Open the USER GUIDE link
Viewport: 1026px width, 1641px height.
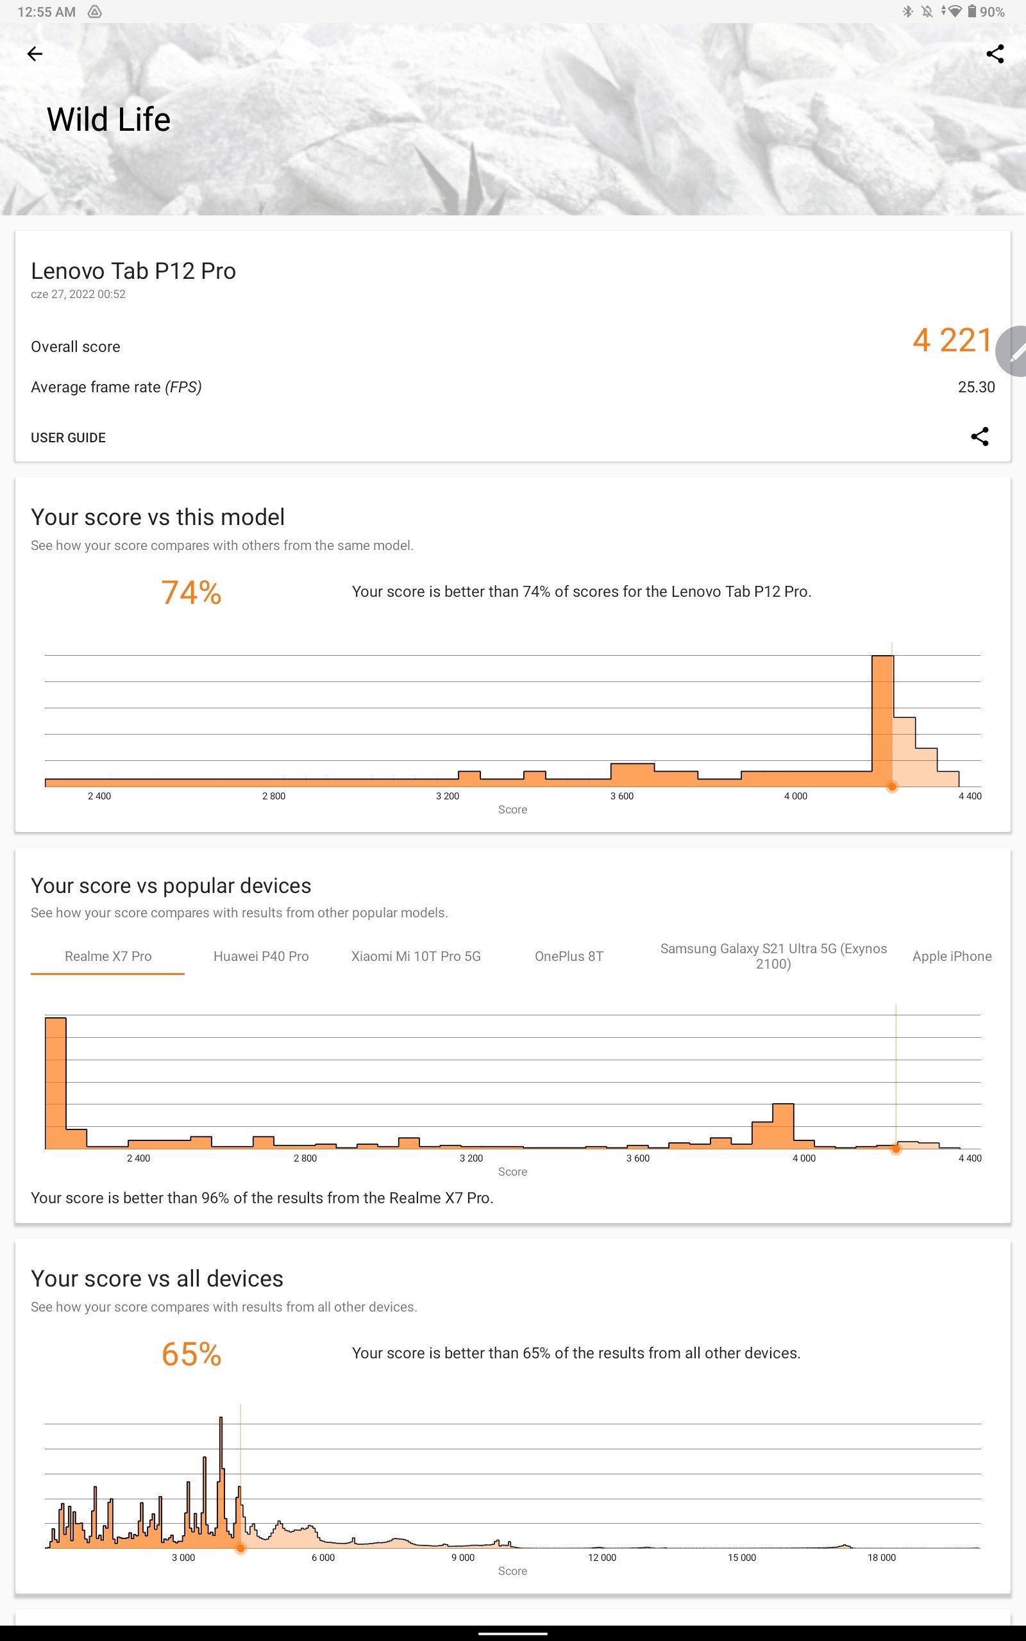point(68,437)
